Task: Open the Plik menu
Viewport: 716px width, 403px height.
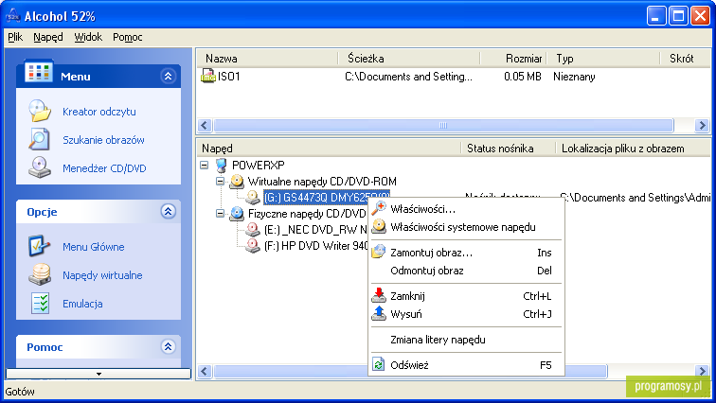Action: click(x=15, y=37)
